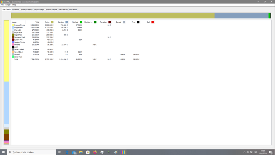
Task: Click the System PTE dark red swatch
Action: click(13, 40)
